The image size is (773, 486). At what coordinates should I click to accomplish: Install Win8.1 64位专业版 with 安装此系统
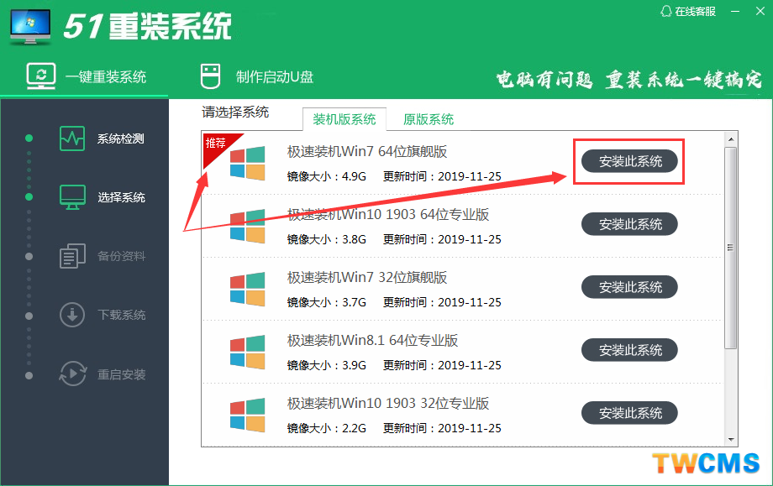click(x=629, y=350)
